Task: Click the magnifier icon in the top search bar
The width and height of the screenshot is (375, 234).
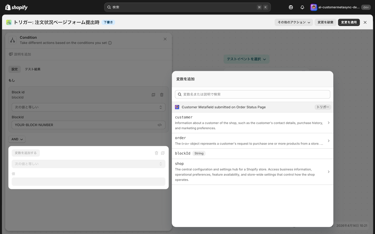Action: click(109, 7)
